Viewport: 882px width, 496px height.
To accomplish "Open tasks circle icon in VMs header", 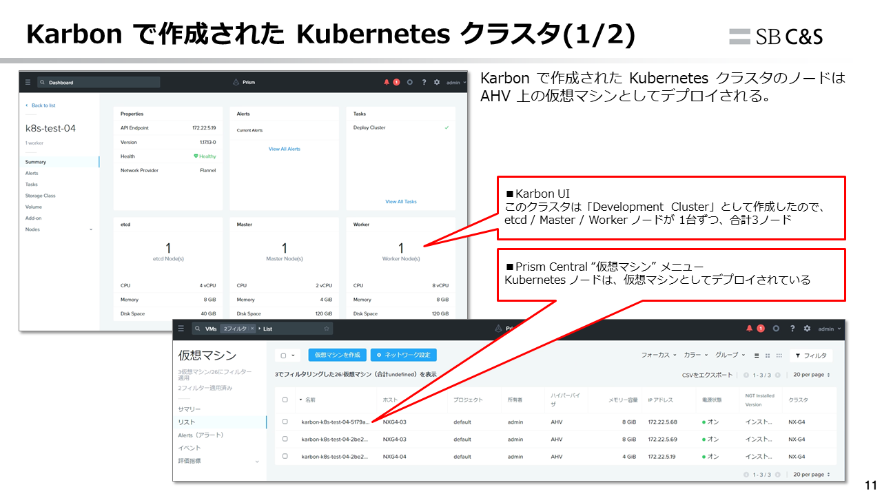I will 777,329.
